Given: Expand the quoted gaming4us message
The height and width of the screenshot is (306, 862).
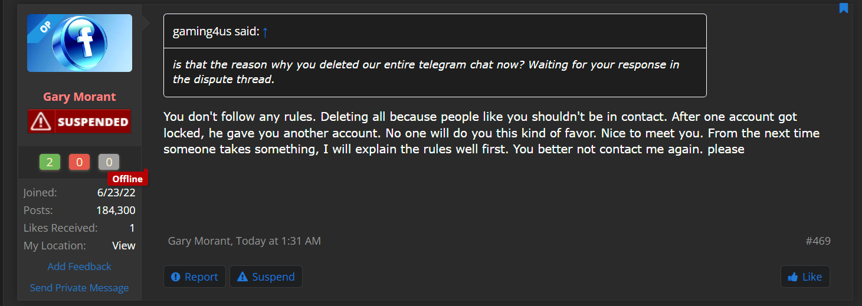Looking at the screenshot, I should coord(435,73).
